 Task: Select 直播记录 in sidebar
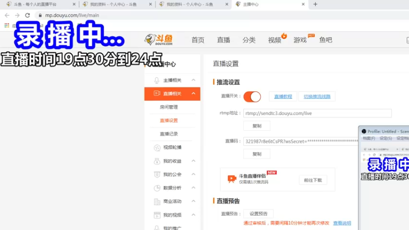click(169, 134)
